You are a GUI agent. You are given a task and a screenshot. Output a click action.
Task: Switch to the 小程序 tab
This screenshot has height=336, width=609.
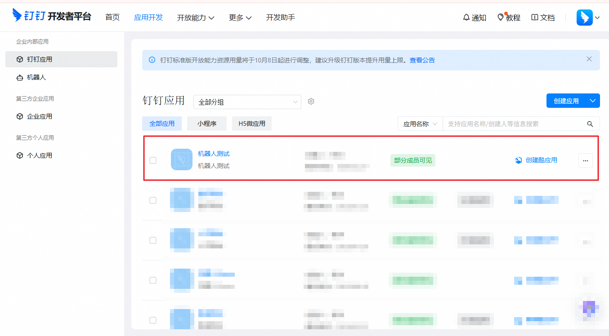(206, 123)
